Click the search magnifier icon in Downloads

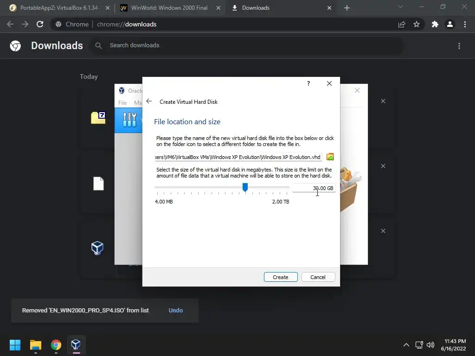pyautogui.click(x=98, y=45)
